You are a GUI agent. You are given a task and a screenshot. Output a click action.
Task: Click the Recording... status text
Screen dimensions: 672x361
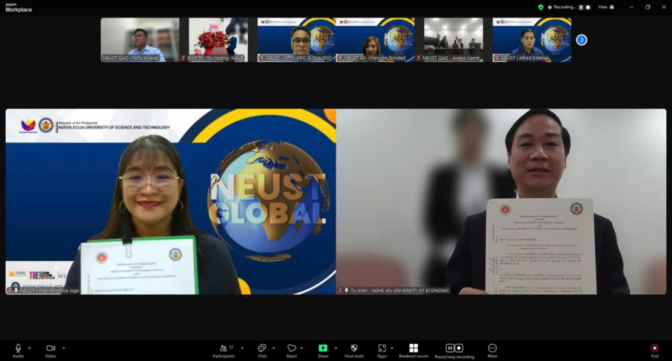click(x=564, y=7)
